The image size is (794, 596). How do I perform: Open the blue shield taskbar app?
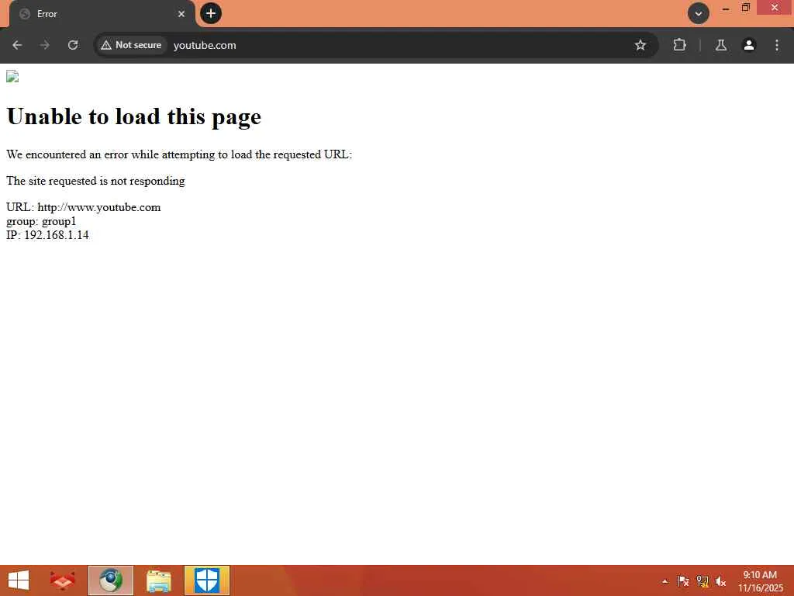click(x=206, y=580)
